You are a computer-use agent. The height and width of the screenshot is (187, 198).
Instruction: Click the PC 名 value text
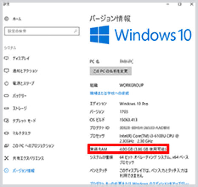(127, 61)
